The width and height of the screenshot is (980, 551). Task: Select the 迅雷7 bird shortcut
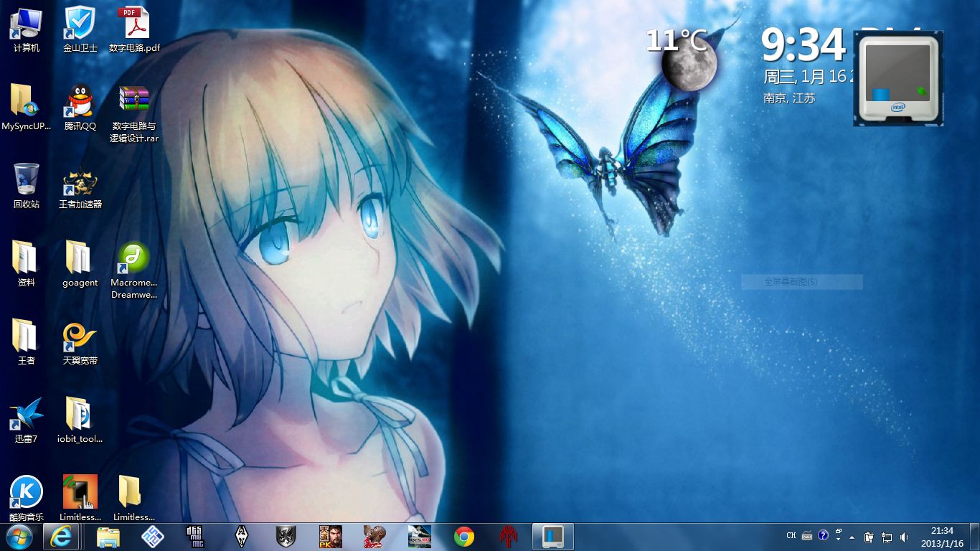pyautogui.click(x=27, y=420)
